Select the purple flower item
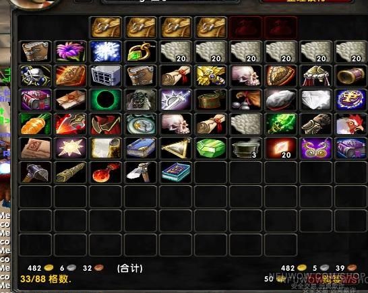 (70, 52)
